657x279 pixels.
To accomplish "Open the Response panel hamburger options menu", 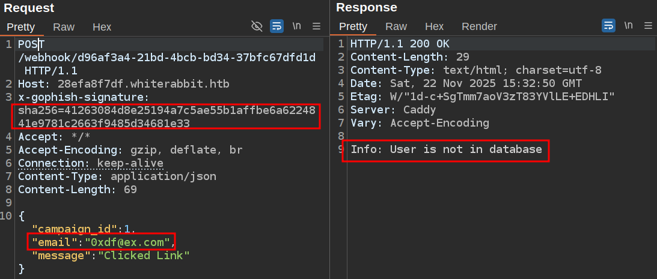I will click(x=648, y=26).
